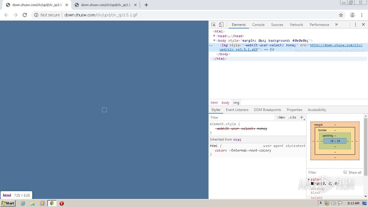
Task: Open the Properties pane tab
Action: [294, 110]
